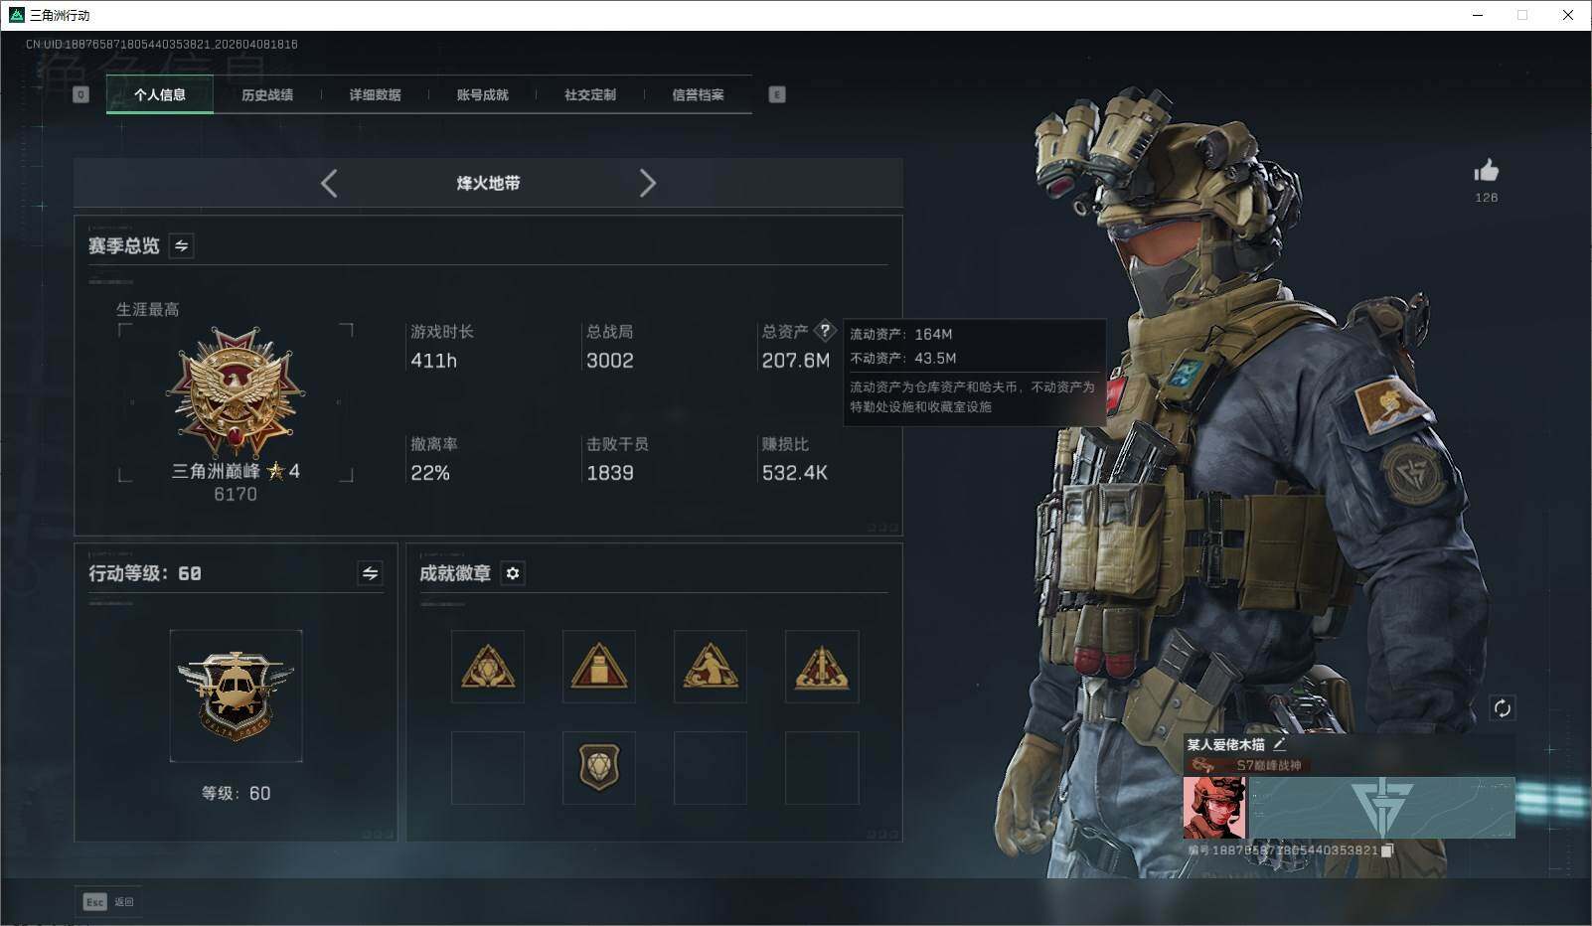
Task: Go to the 信誉档案 tab
Action: tap(698, 94)
